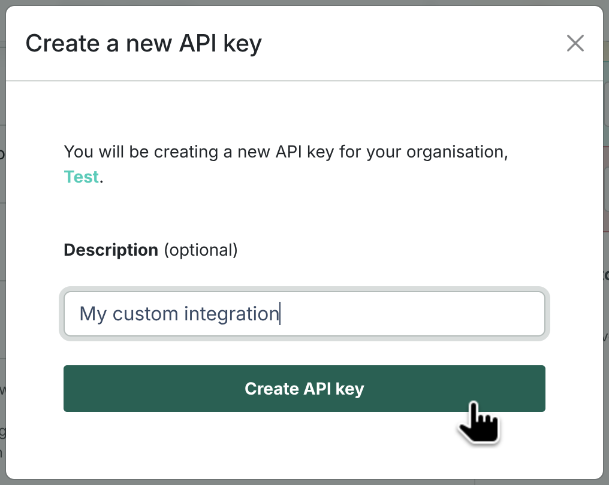
Task: Click the '(optional)' text beside Description
Action: [x=201, y=250]
